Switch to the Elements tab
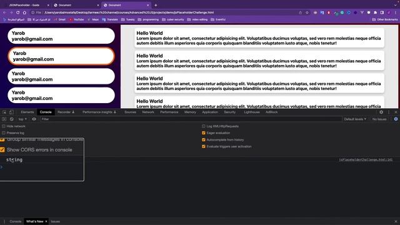Viewport: 400px width, 225px height. point(27,112)
